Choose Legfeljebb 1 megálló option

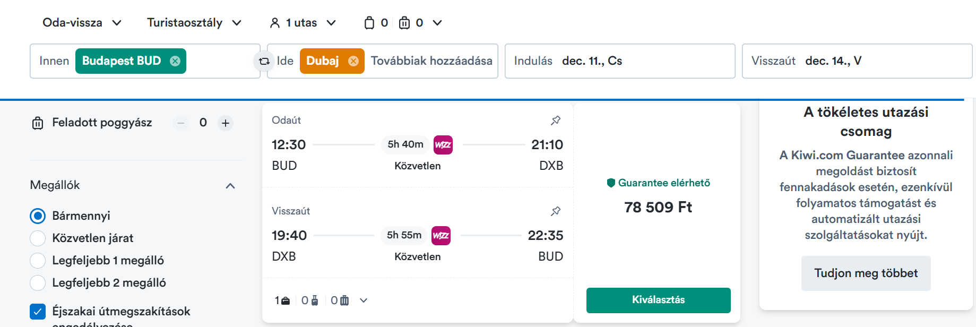pos(38,261)
